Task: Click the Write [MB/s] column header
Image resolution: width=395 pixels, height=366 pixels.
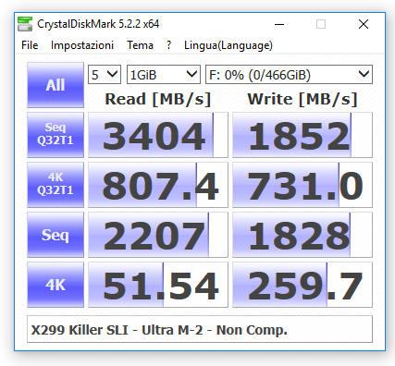Action: (302, 99)
